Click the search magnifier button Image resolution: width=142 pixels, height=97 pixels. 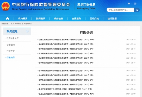click(x=137, y=10)
